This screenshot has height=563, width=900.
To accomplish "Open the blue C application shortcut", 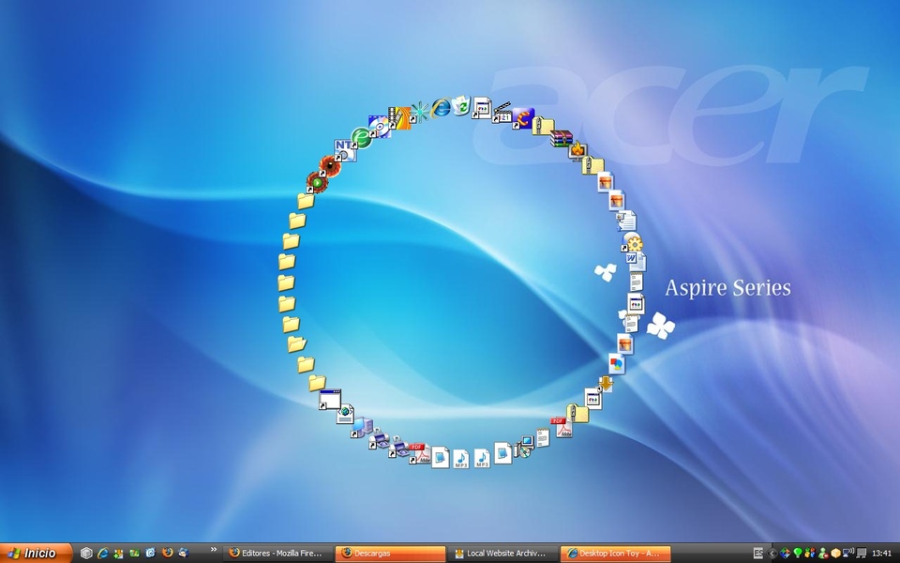I will click(x=523, y=118).
